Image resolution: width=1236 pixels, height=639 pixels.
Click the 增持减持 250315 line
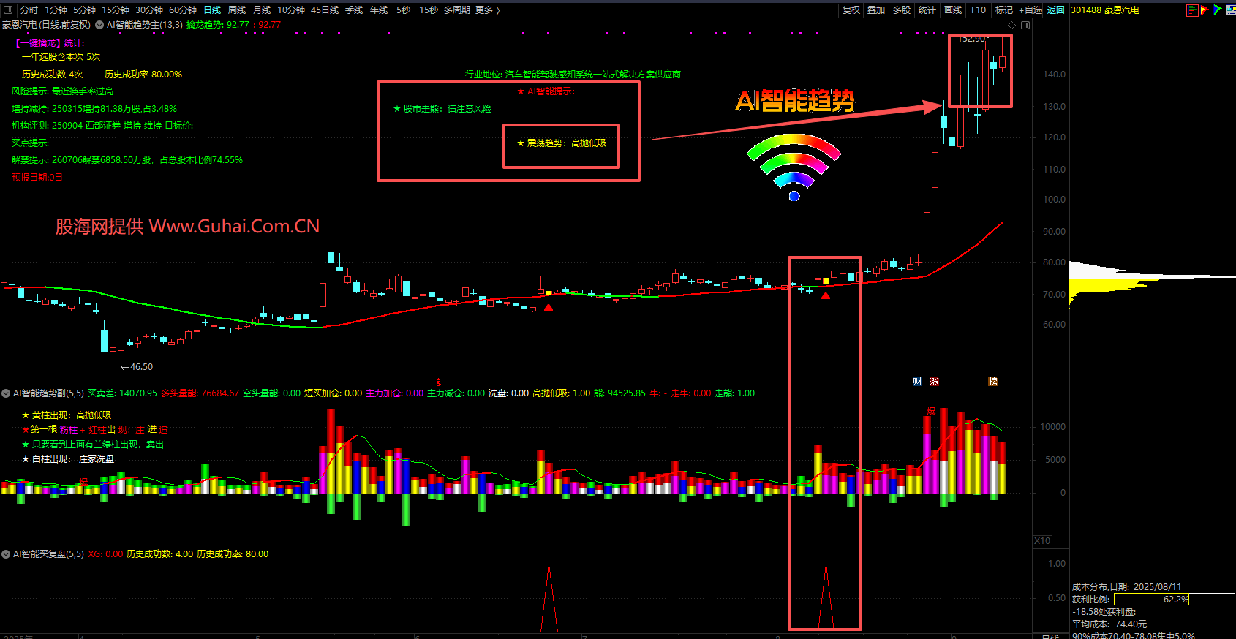click(94, 109)
